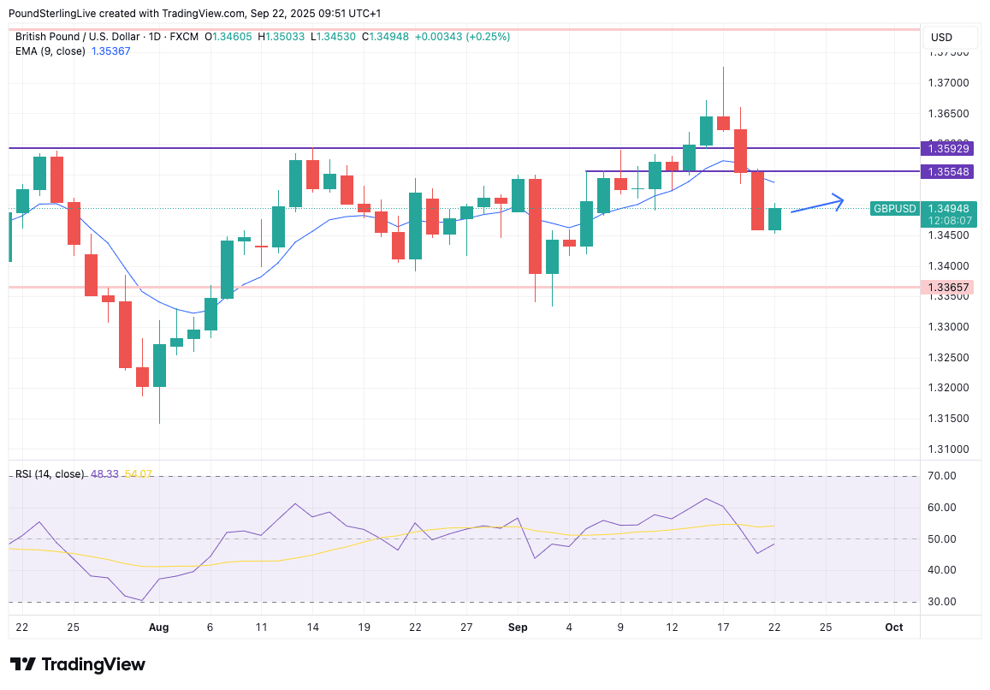Viewport: 990px width, 690px height.
Task: Click the 1.37000 price scale label
Action: click(949, 83)
